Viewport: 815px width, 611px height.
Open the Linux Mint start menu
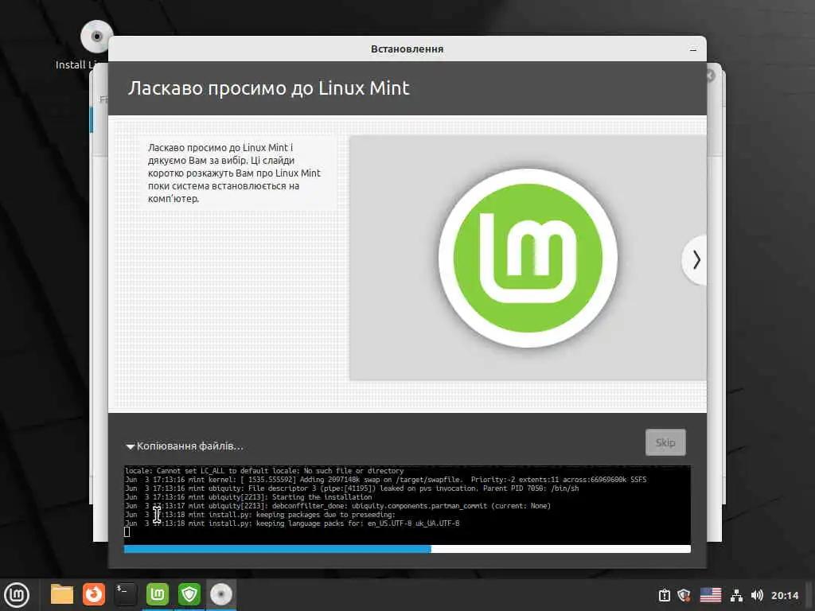pyautogui.click(x=17, y=594)
